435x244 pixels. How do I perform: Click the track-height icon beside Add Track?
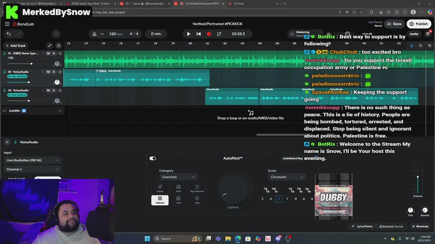click(x=59, y=46)
